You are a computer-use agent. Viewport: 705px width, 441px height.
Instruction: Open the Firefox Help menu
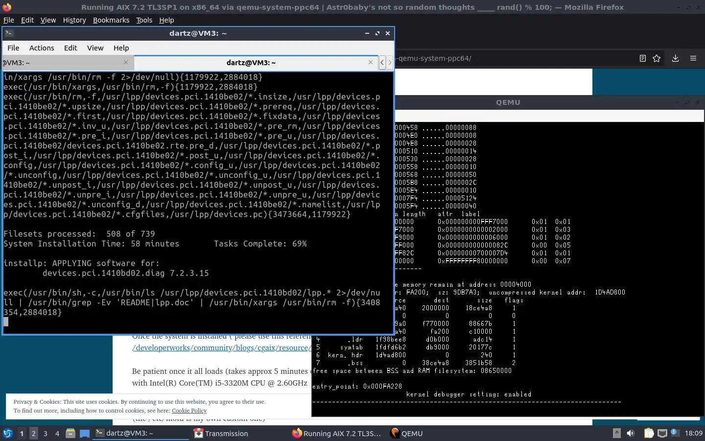pos(166,20)
